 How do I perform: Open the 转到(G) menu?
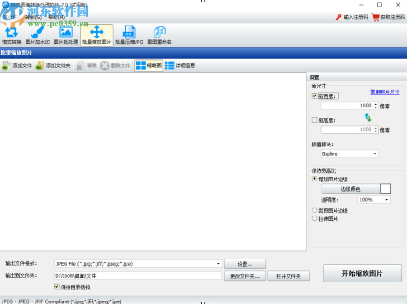pyautogui.click(x=33, y=17)
